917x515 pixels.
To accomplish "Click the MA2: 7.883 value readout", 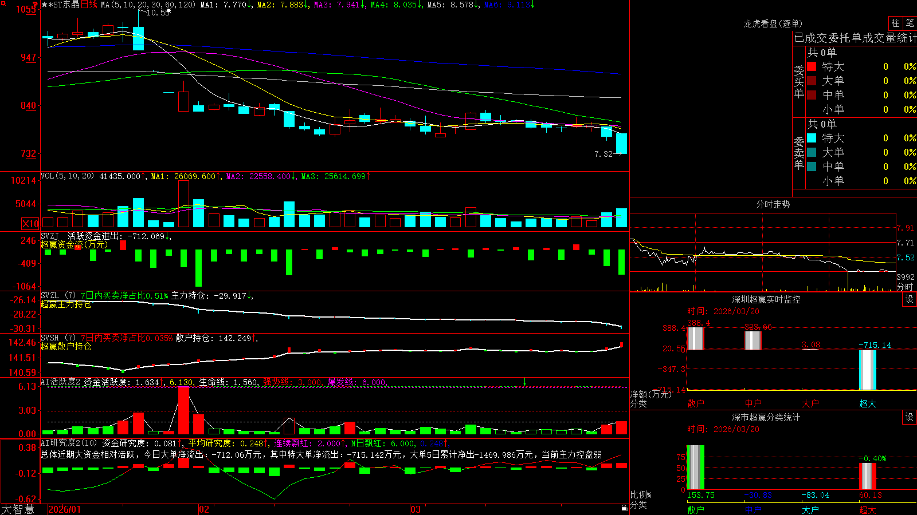I will tap(283, 5).
